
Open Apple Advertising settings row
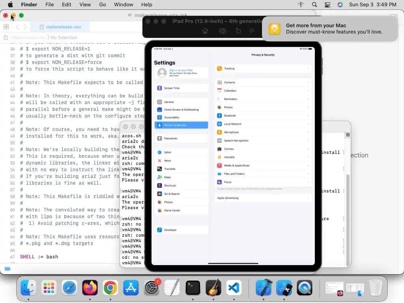point(263,198)
